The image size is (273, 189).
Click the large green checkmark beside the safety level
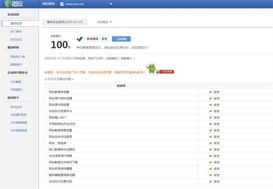79,39
